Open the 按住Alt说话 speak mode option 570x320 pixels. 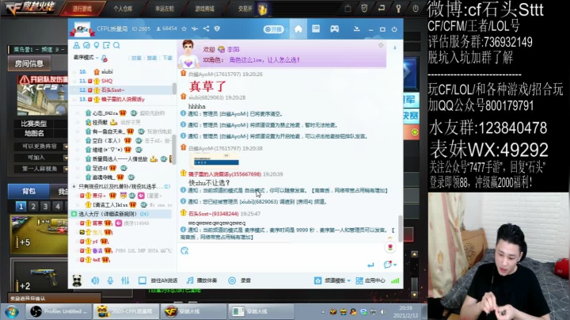pos(164,280)
